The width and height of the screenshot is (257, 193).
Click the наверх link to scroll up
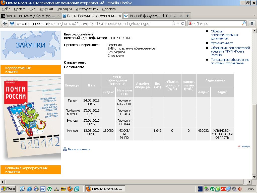click(x=245, y=146)
